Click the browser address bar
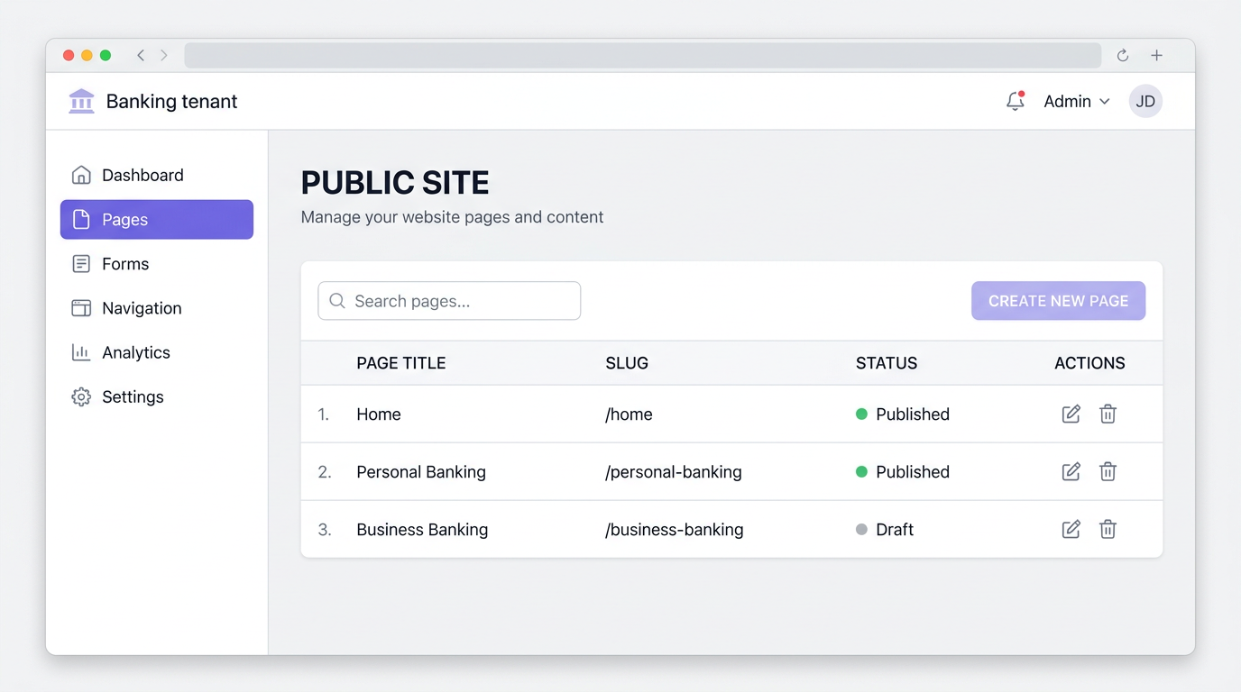Image resolution: width=1241 pixels, height=692 pixels. (643, 55)
